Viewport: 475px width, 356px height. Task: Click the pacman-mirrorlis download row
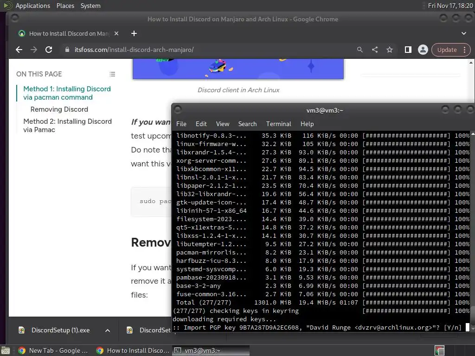pyautogui.click(x=322, y=253)
